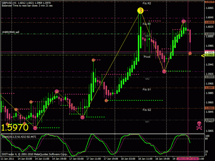Select the Fib R2 level label
The image size is (215, 161).
pyautogui.click(x=147, y=3)
